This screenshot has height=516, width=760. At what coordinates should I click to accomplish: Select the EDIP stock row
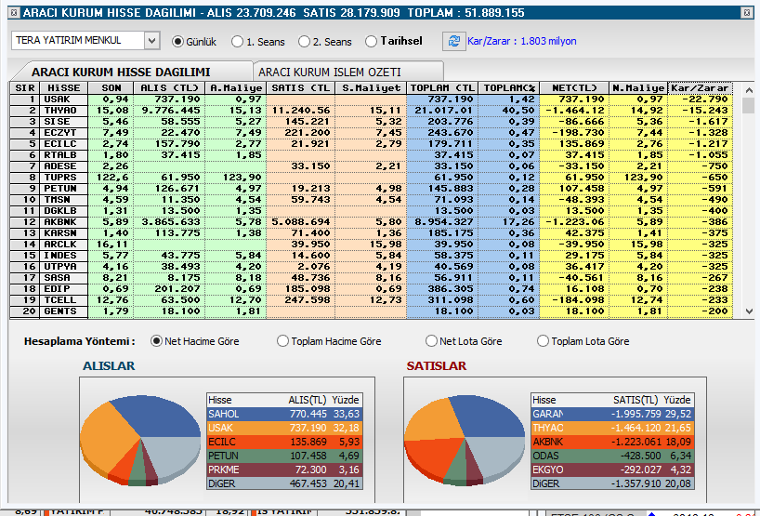point(371,289)
